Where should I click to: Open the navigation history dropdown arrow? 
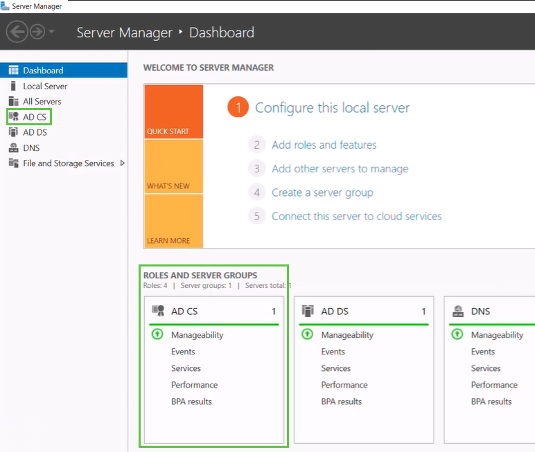tap(52, 33)
